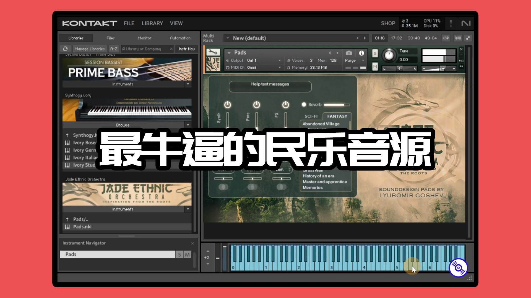Toggle AUX sends on instrument header
The height and width of the screenshot is (298, 531).
tap(461, 61)
